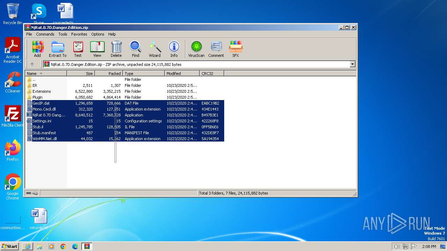The image size is (447, 251).
Task: Click the Info icon
Action: point(174,49)
